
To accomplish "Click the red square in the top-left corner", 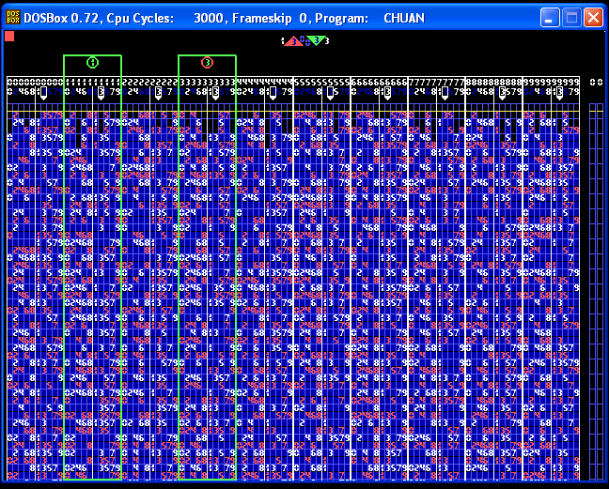I will (x=9, y=37).
